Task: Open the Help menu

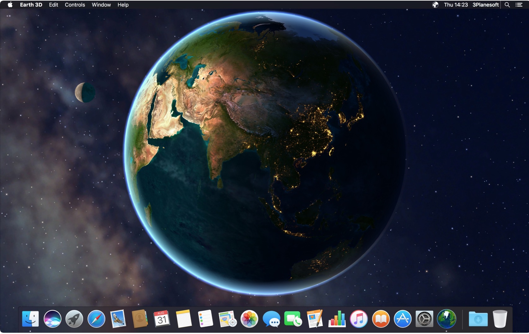Action: (123, 5)
